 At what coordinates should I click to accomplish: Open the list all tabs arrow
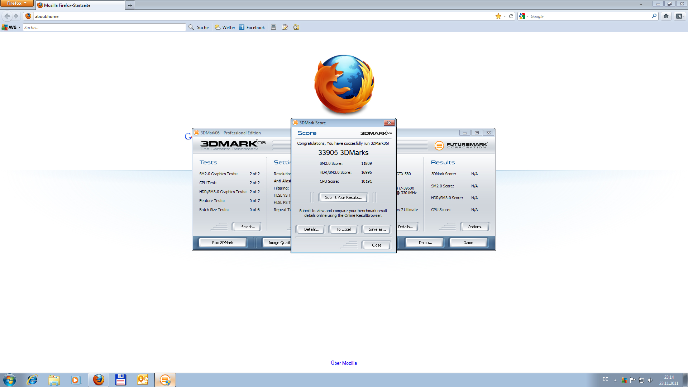tap(641, 5)
